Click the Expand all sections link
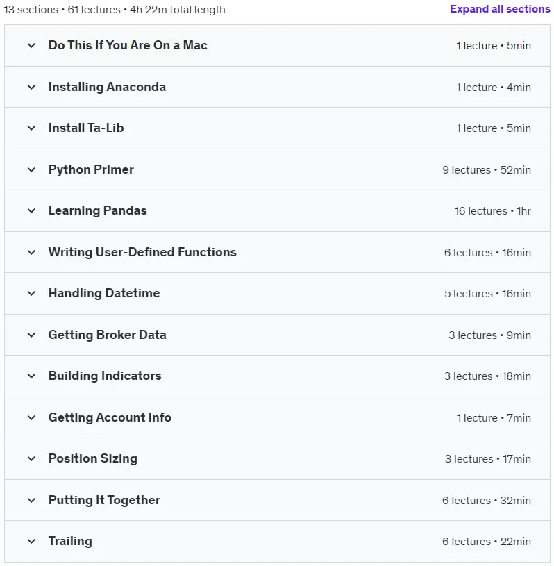Screen dimensions: 554x566 pyautogui.click(x=500, y=9)
